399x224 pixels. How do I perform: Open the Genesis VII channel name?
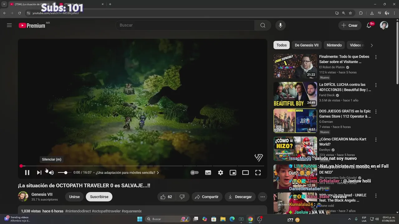click(x=42, y=194)
